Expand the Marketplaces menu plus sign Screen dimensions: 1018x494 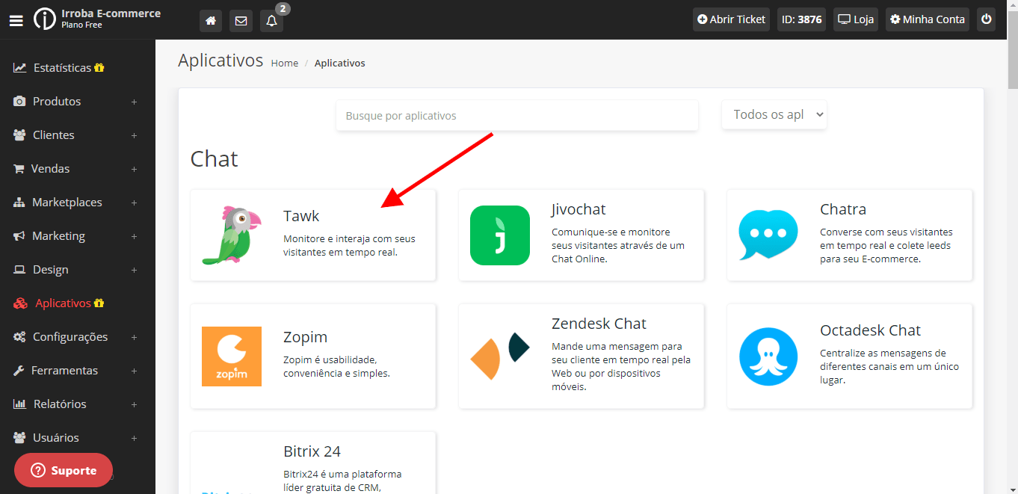(135, 203)
